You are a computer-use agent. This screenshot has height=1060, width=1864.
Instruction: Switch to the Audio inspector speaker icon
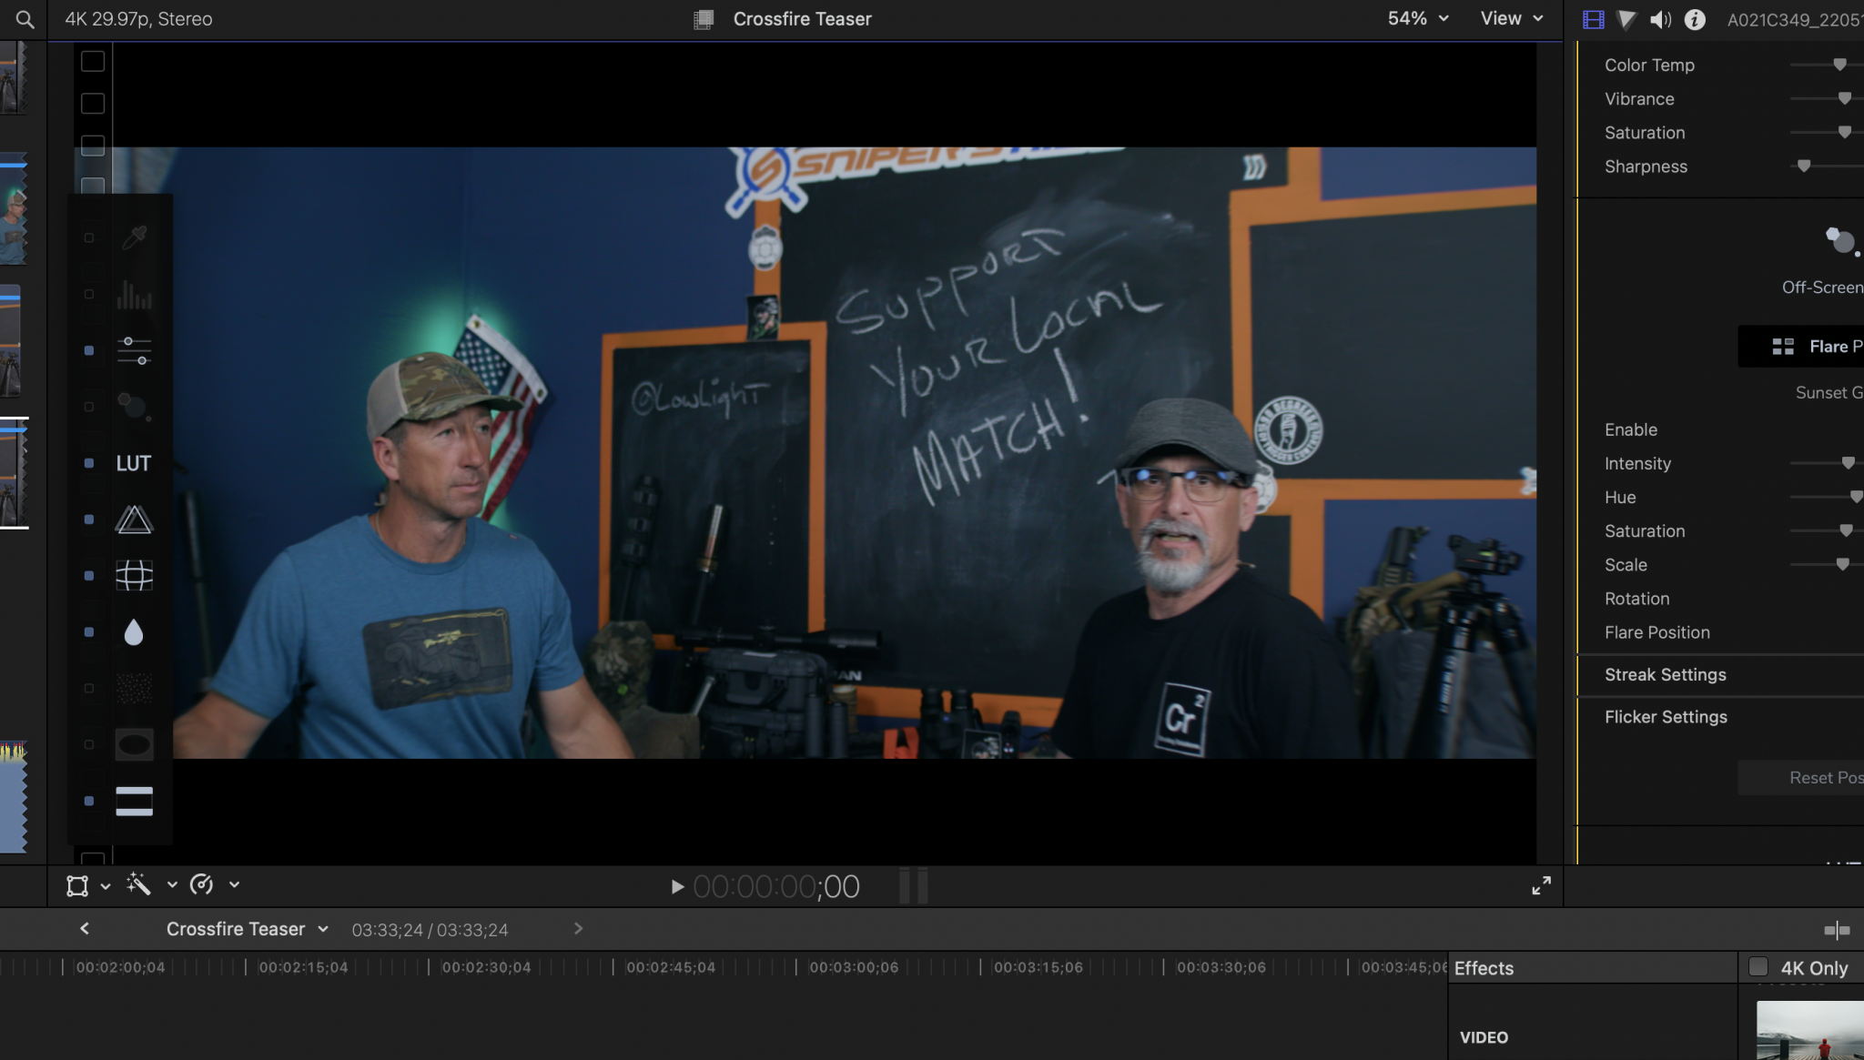(1660, 19)
